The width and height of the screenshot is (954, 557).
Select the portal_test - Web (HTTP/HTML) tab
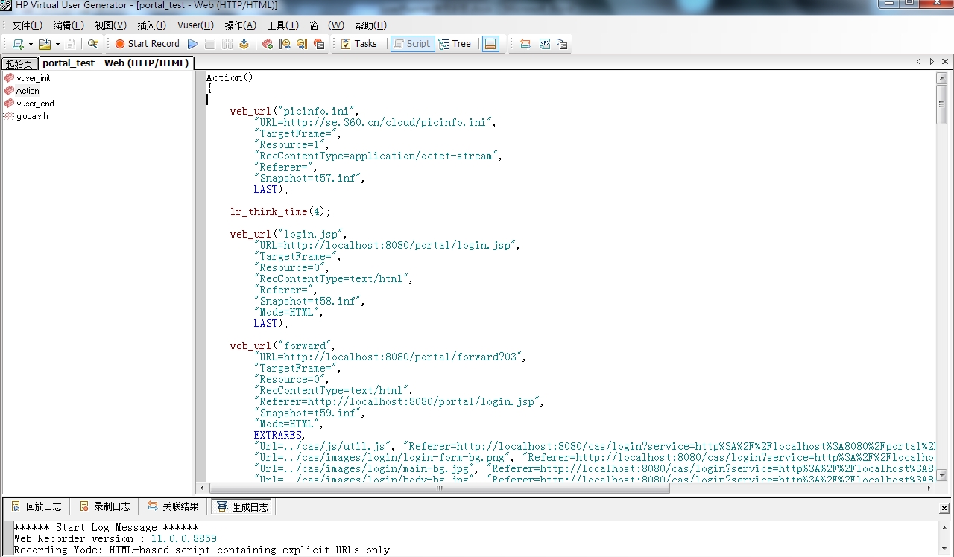pos(116,63)
